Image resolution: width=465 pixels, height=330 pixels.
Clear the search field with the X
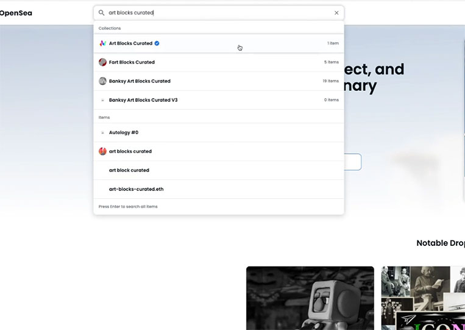point(336,13)
